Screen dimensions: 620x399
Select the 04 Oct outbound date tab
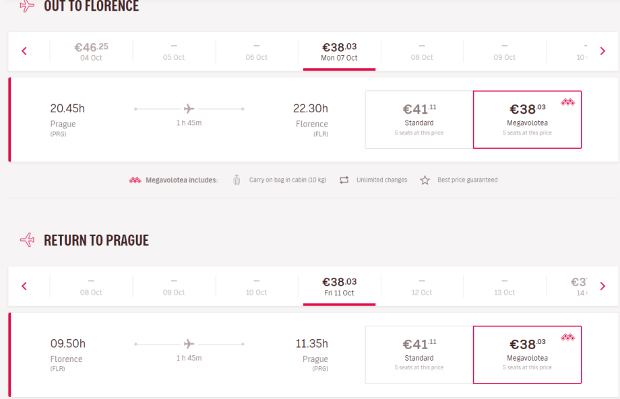tap(91, 51)
